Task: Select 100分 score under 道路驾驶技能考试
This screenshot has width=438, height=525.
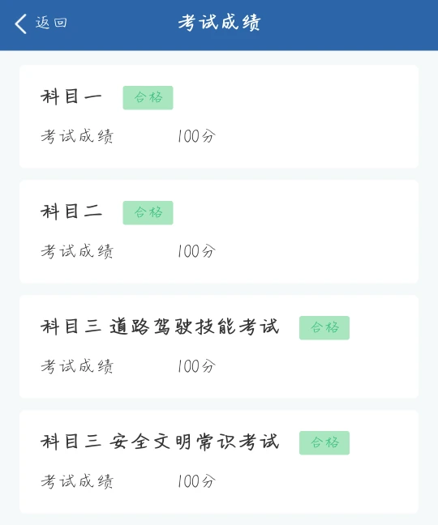Action: click(196, 366)
